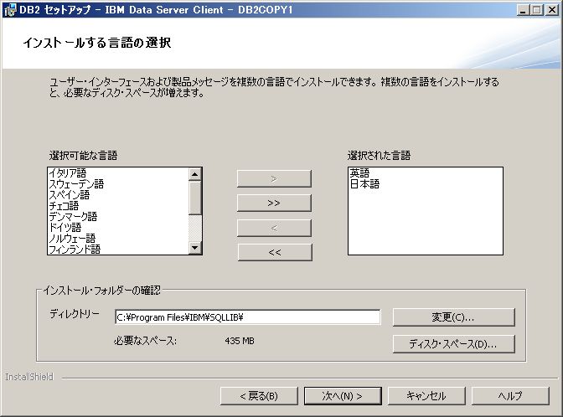Click the single > add language button
The width and height of the screenshot is (563, 417).
(x=274, y=178)
